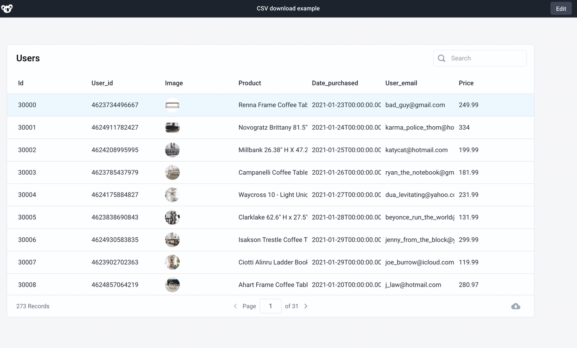The image size is (577, 348).
Task: Click the Edit button in the header
Action: [x=561, y=8]
